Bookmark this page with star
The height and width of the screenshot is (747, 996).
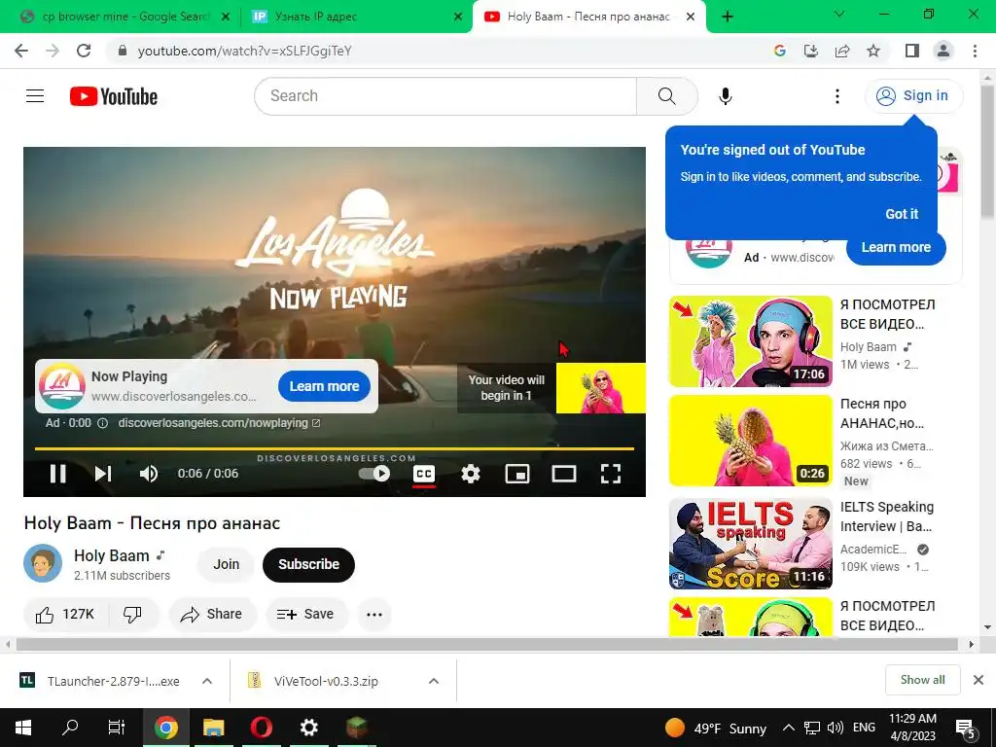873,51
